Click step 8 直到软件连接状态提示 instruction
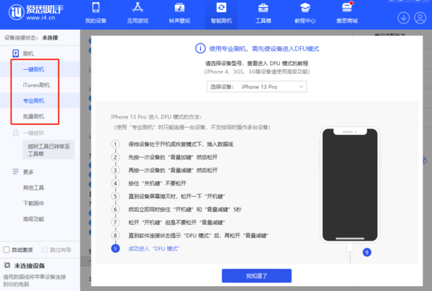 click(x=199, y=236)
